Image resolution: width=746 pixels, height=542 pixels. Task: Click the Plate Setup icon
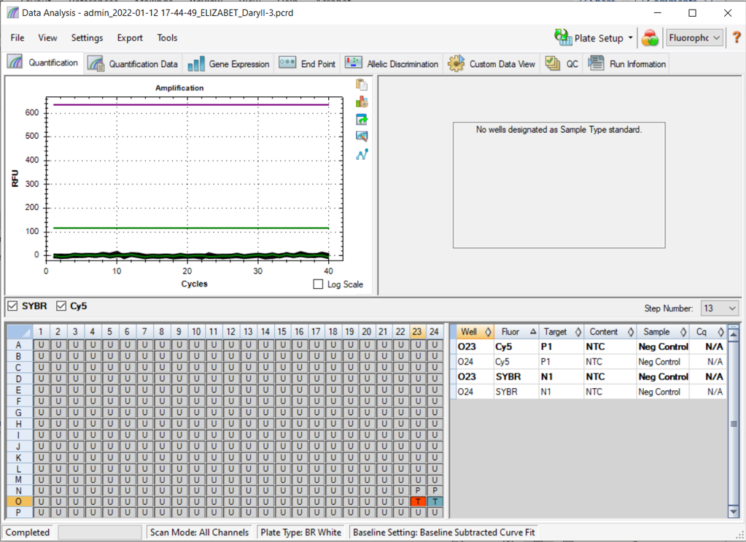click(563, 38)
